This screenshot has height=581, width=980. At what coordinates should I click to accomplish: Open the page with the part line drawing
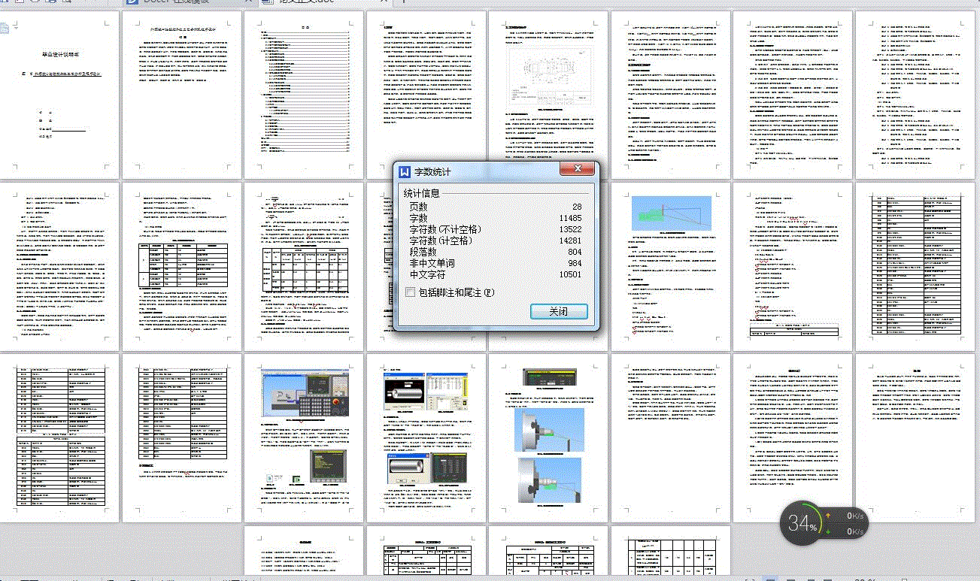548,95
